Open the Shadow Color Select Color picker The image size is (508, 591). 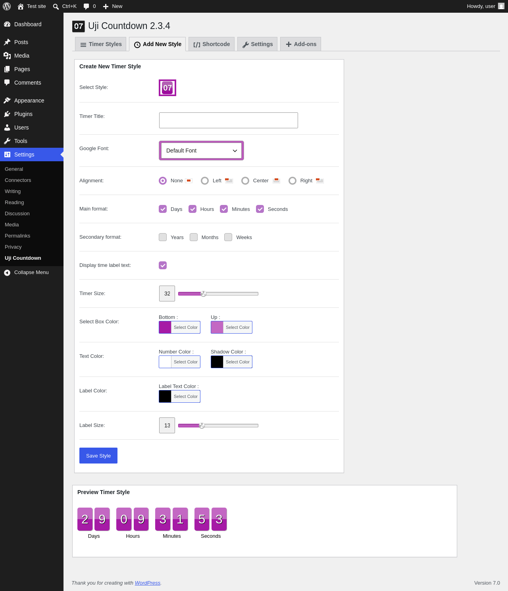point(231,362)
